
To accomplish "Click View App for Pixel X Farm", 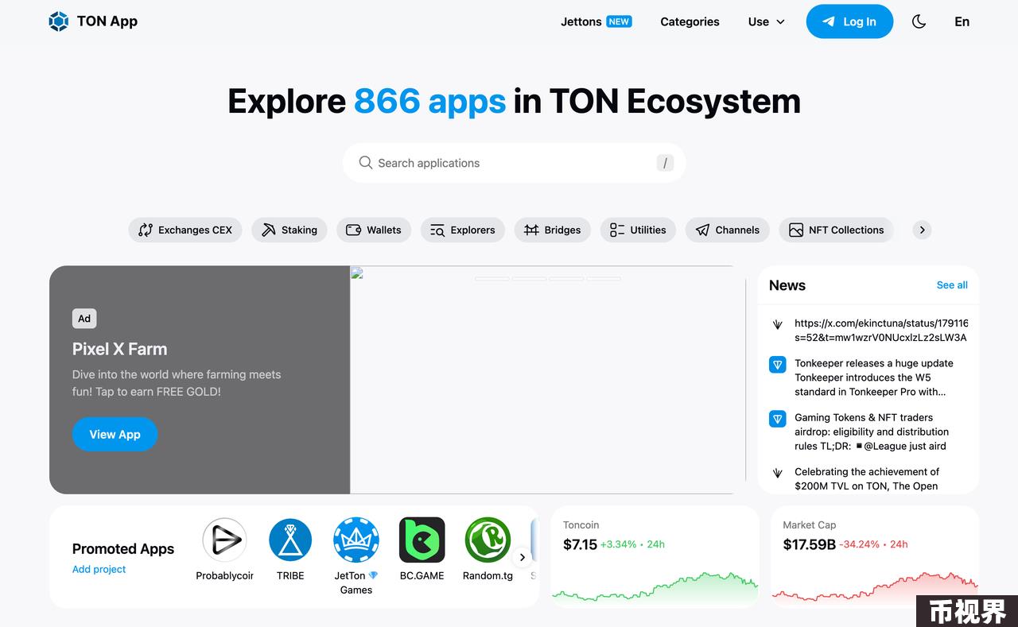I will coord(115,434).
